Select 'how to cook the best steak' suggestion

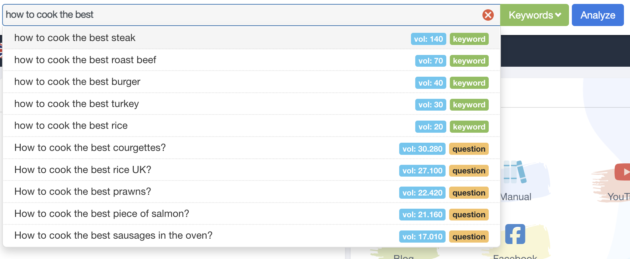[x=252, y=38]
